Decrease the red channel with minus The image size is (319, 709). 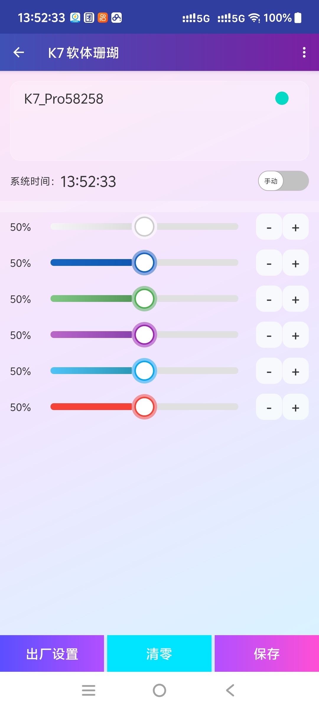269,407
